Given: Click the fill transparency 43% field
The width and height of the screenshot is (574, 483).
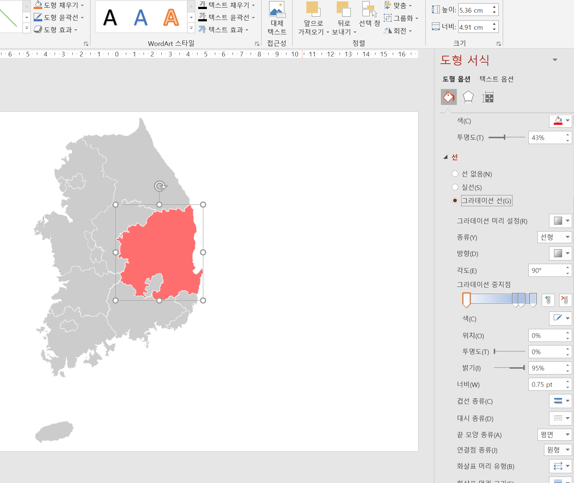Looking at the screenshot, I should [546, 137].
